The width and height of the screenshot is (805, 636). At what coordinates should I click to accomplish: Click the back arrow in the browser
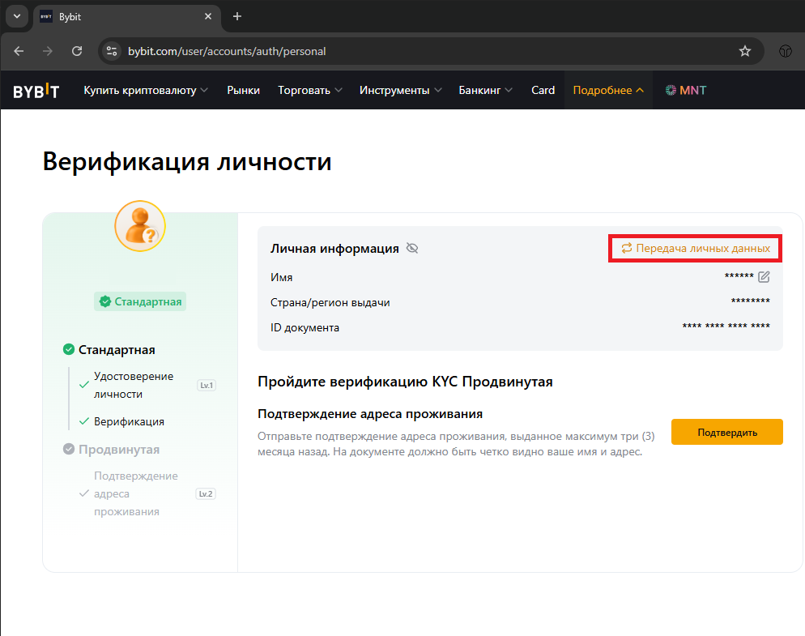coord(19,51)
